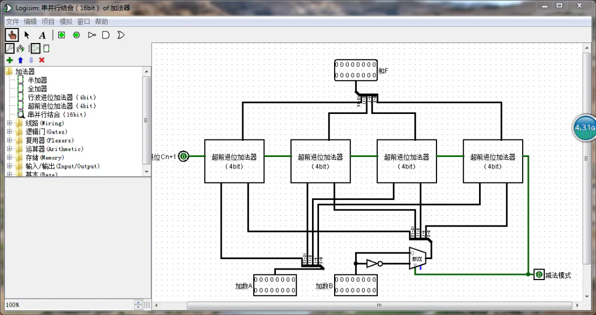This screenshot has height=315, width=596.
Task: Expand the 运算器 (Arithmetic) folder
Action: click(9, 149)
